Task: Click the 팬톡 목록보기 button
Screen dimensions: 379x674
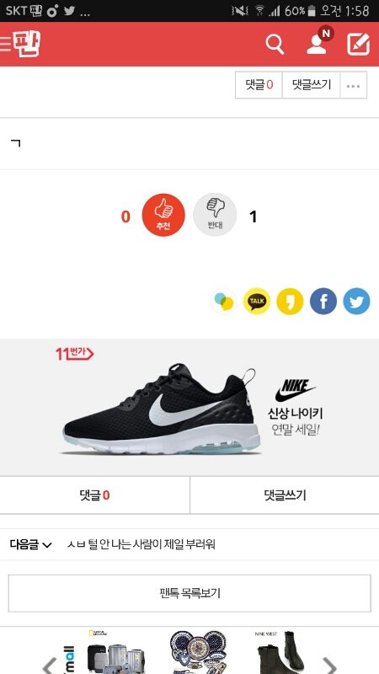Action: pos(189,593)
